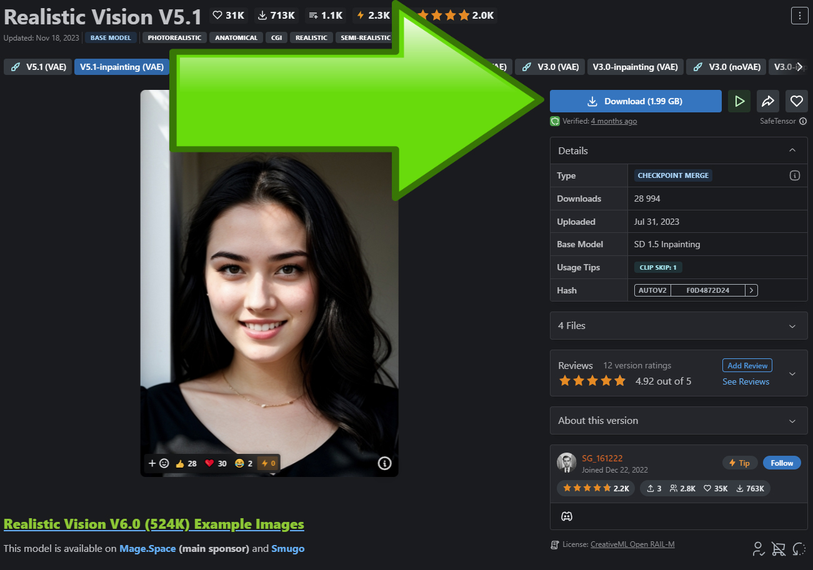Screen dimensions: 813x570
Task: Click the thumbs up reaction
Action: 186,463
